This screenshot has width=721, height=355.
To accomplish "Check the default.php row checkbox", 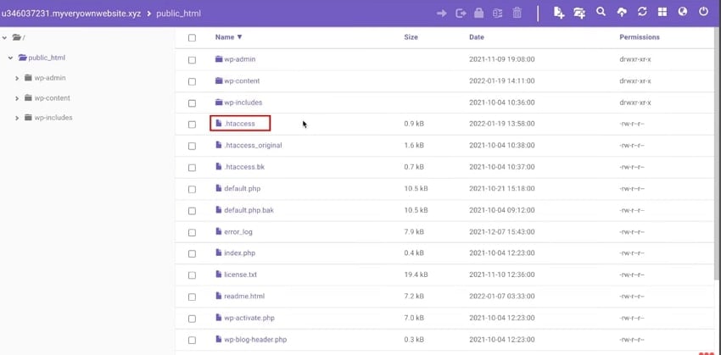I will 192,189.
